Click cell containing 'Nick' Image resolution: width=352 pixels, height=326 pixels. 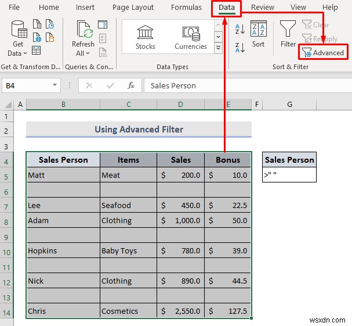coord(63,281)
